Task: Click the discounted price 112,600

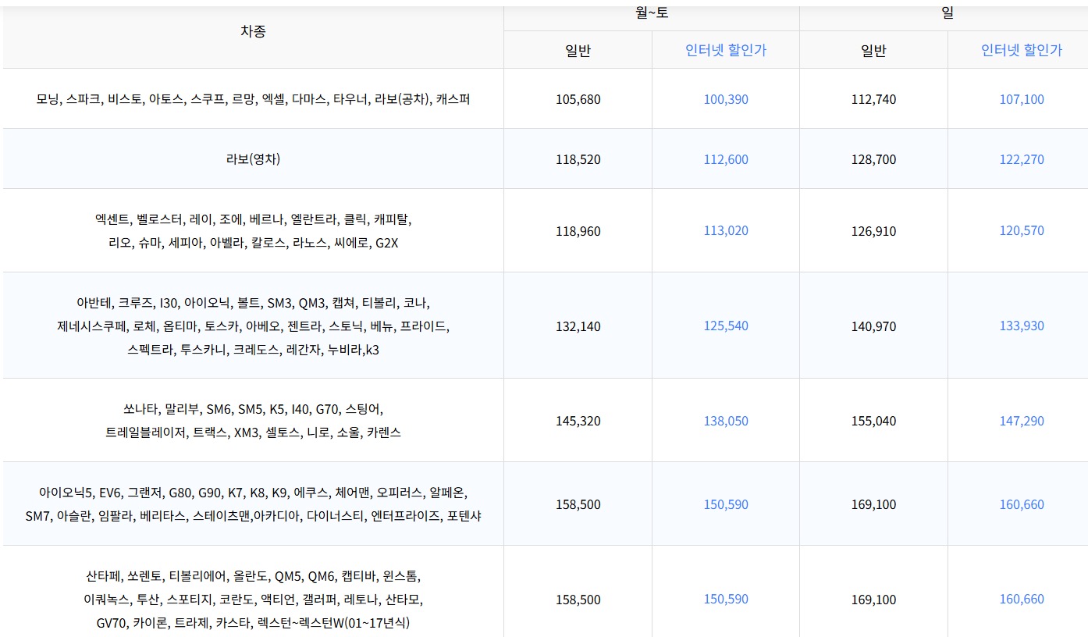Action: 726,159
